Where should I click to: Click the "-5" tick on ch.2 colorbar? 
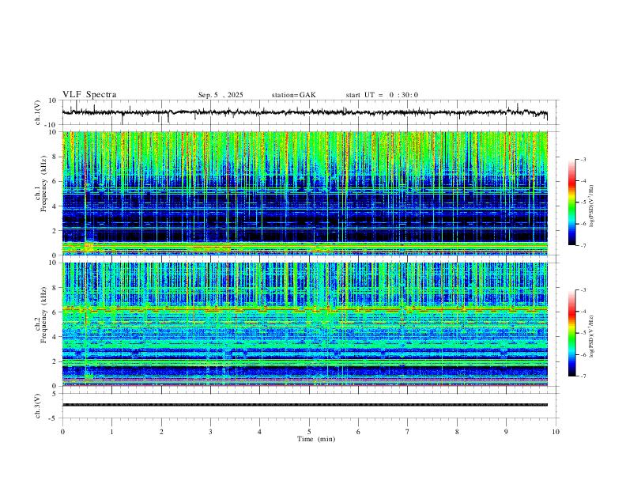[583, 333]
